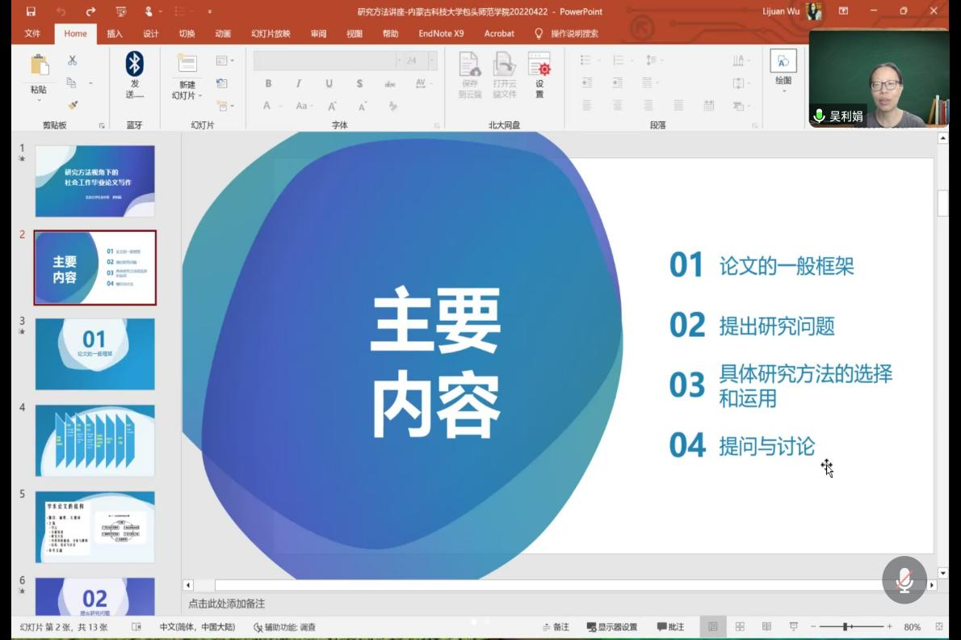Toggle the muted microphone button
961x640 pixels.
point(904,579)
